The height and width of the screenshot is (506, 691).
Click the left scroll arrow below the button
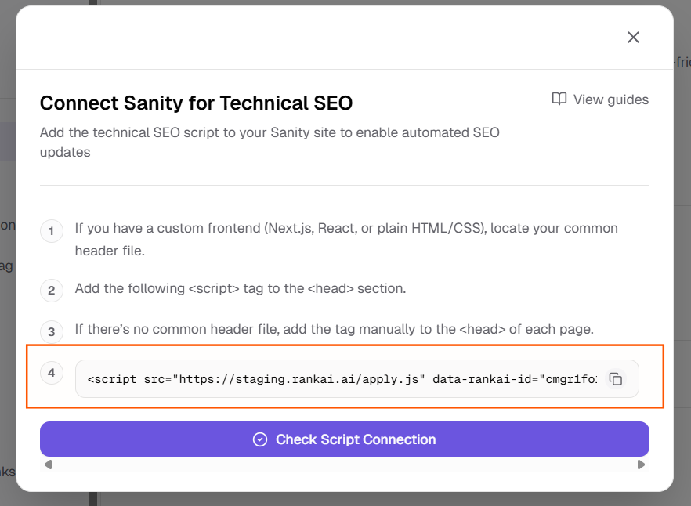click(48, 464)
